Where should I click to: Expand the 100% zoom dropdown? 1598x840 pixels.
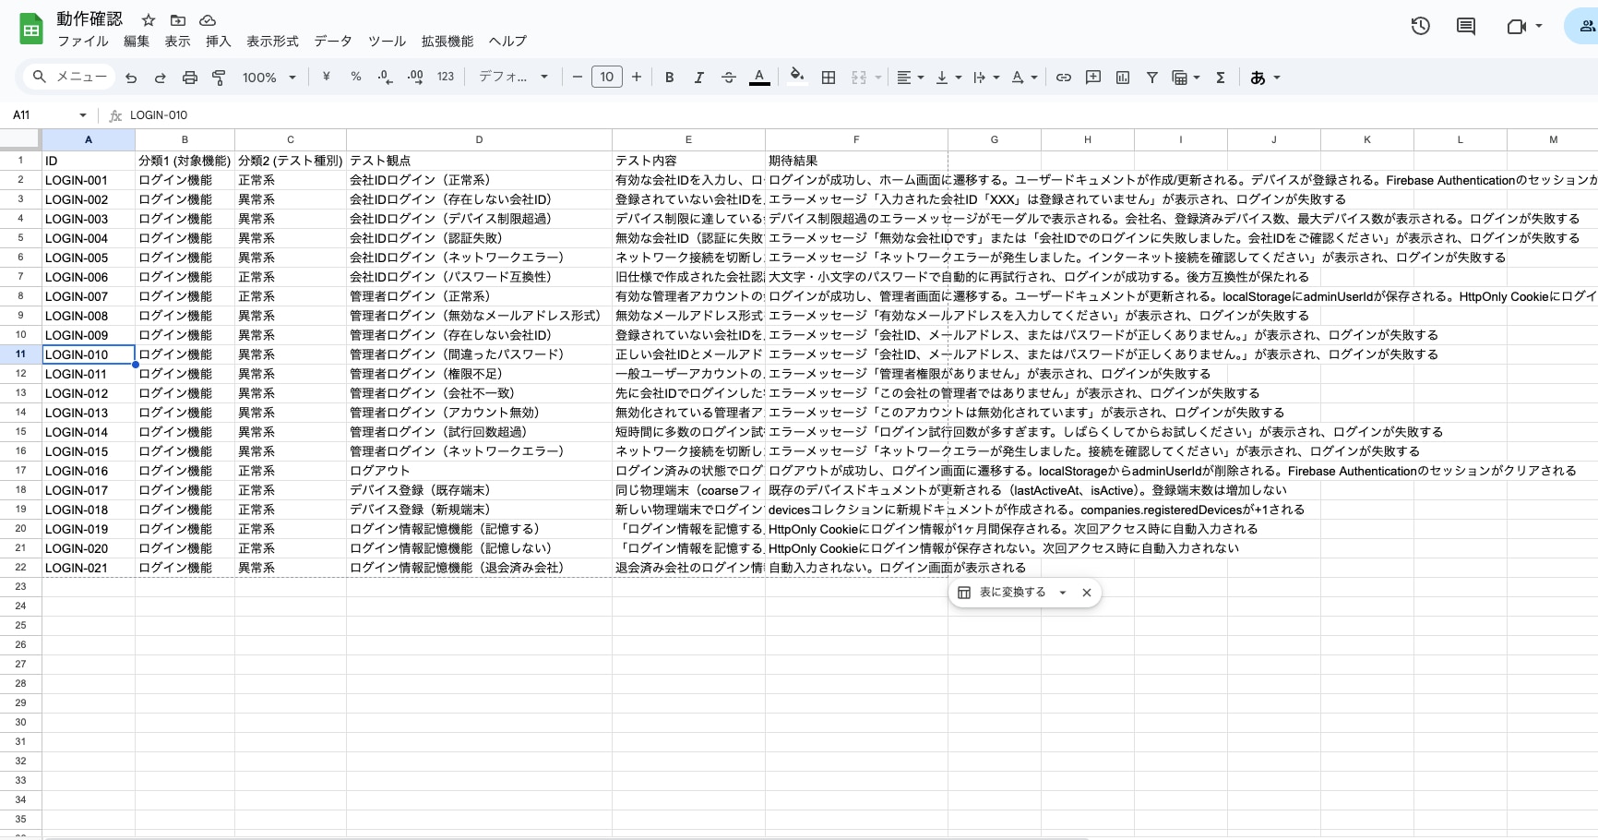tap(268, 78)
